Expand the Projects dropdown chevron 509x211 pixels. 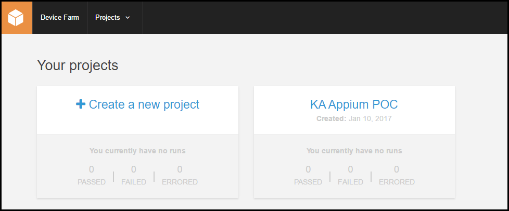(128, 18)
